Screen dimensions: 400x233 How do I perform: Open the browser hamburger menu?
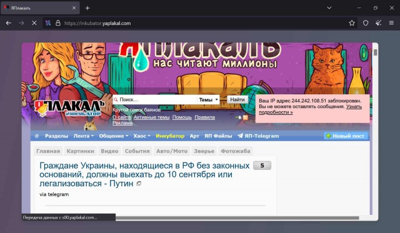391,23
